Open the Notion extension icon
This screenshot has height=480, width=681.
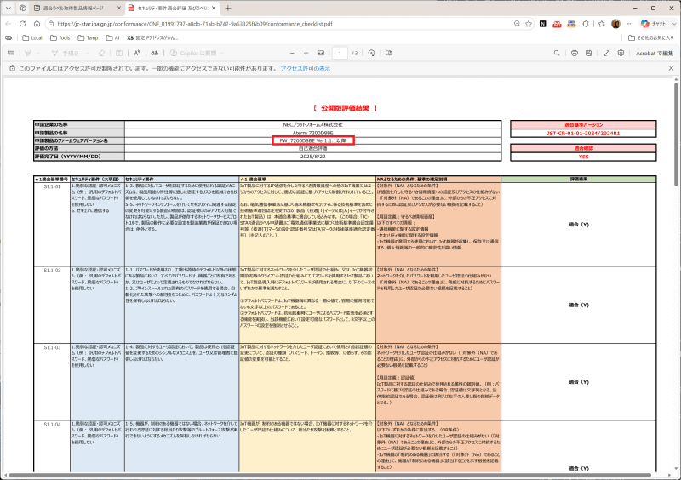(x=543, y=24)
